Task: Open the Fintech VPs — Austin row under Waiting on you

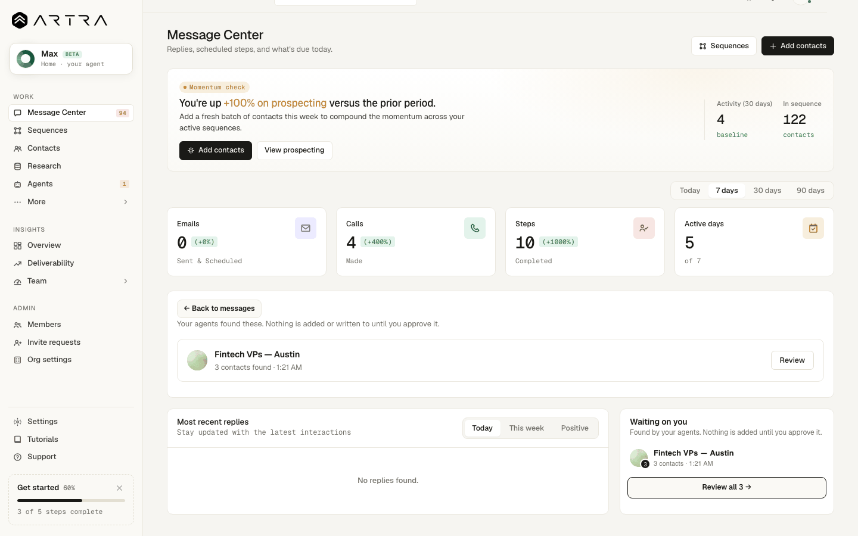Action: tap(727, 458)
